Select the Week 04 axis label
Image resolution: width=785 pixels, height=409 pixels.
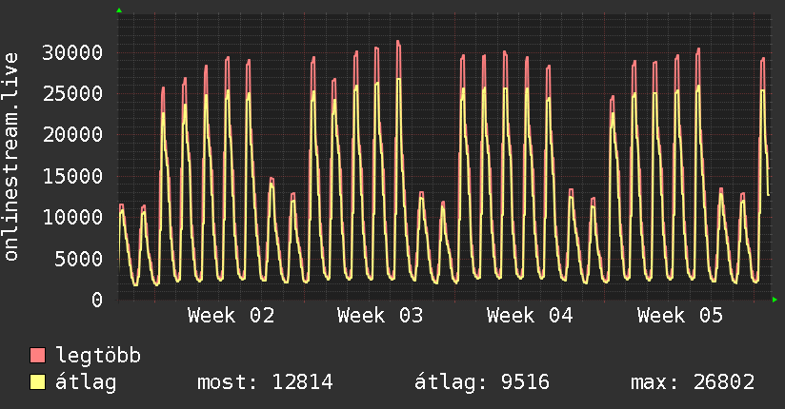click(x=530, y=316)
